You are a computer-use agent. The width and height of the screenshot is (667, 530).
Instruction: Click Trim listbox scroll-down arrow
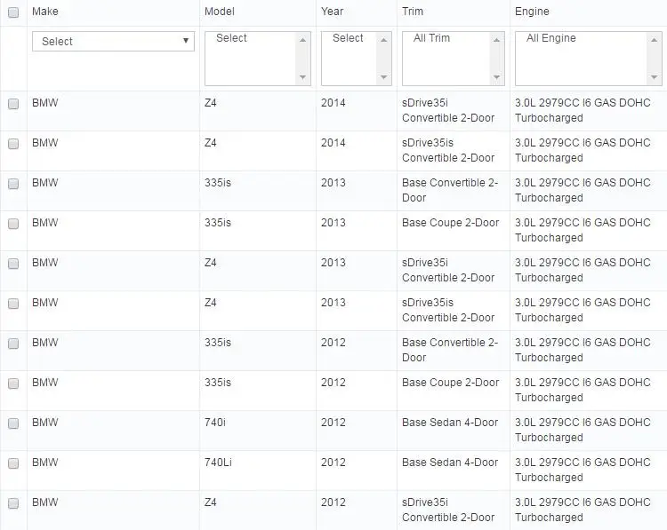tap(496, 77)
